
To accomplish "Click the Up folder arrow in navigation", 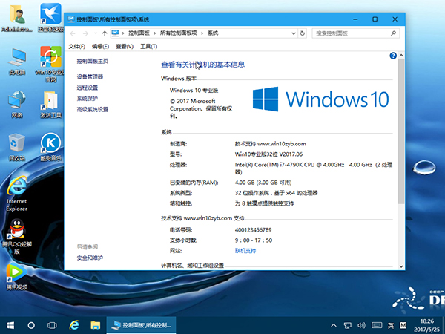I will [x=104, y=33].
